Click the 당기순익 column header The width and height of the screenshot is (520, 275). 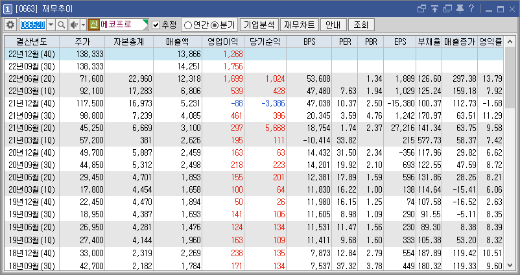pyautogui.click(x=265, y=42)
